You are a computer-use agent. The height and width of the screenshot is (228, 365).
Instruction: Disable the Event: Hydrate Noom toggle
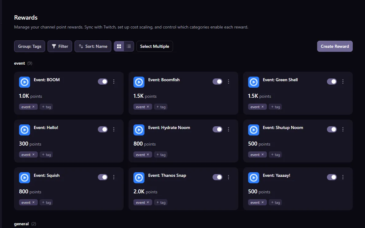217,129
